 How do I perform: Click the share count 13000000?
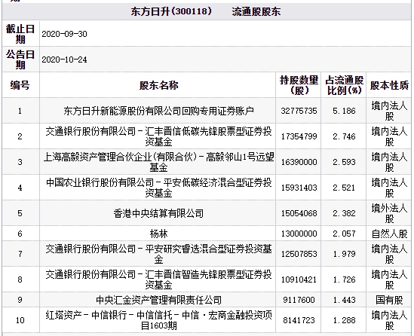(x=299, y=234)
